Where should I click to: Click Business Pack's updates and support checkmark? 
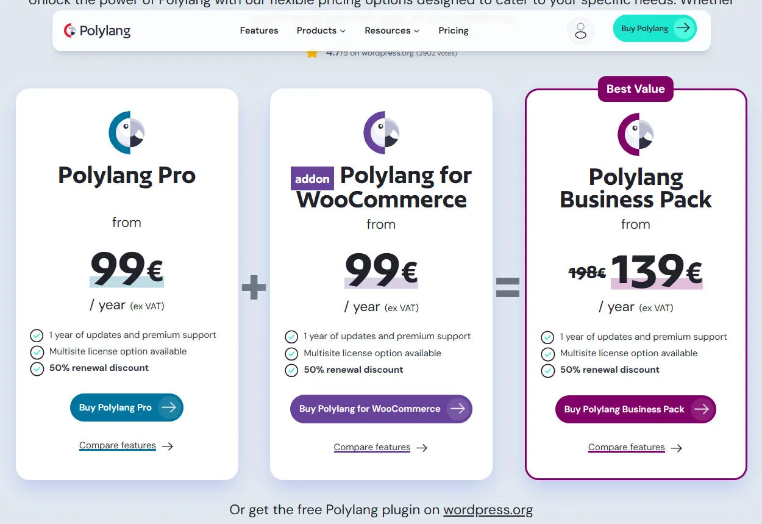547,337
